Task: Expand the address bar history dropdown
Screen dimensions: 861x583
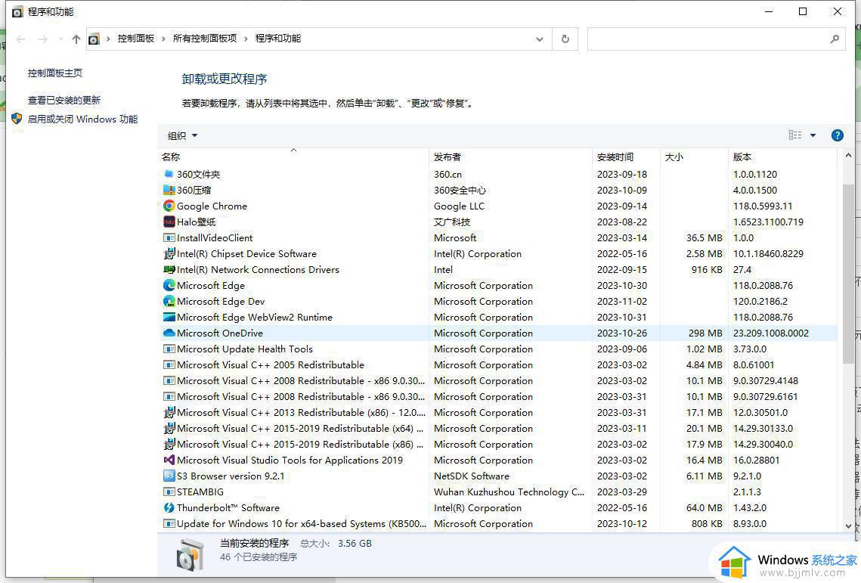Action: 539,39
